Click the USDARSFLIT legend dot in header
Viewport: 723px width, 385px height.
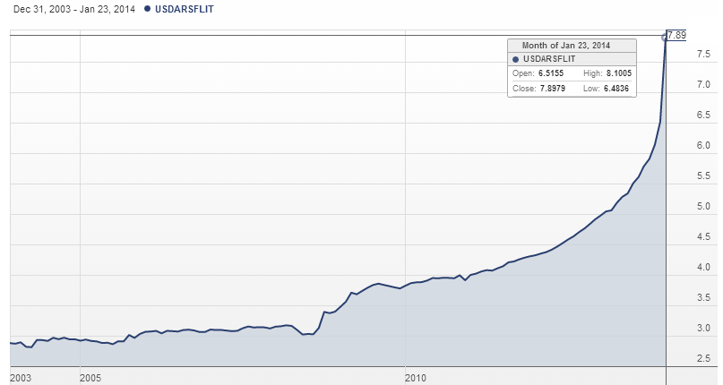tap(147, 9)
